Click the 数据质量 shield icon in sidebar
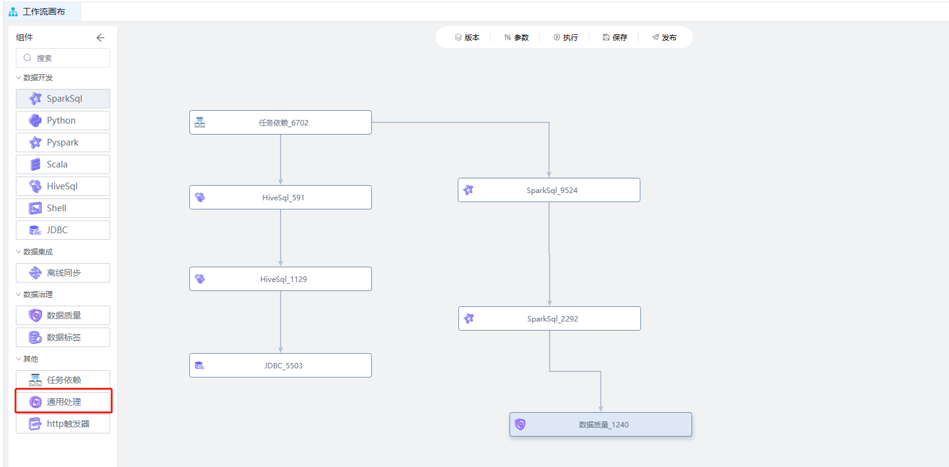 [x=35, y=315]
